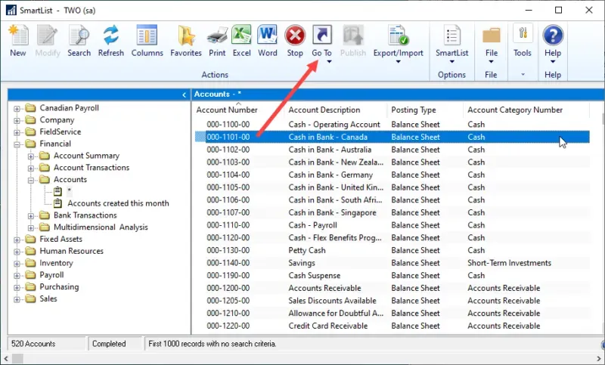Open the Go To dropdown arrow
Viewport: 605px width, 365px height.
point(329,62)
